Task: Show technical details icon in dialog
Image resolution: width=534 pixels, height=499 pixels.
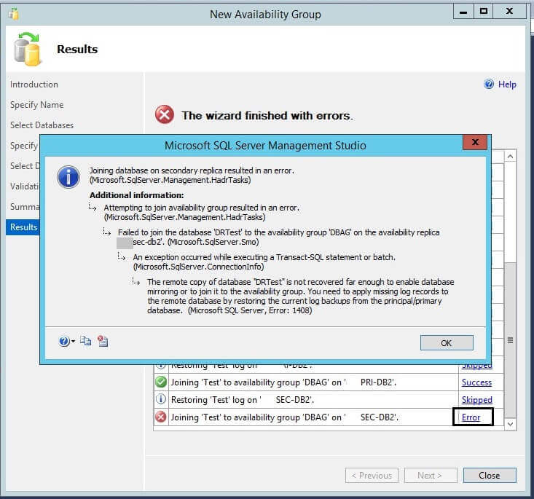Action: click(x=103, y=341)
